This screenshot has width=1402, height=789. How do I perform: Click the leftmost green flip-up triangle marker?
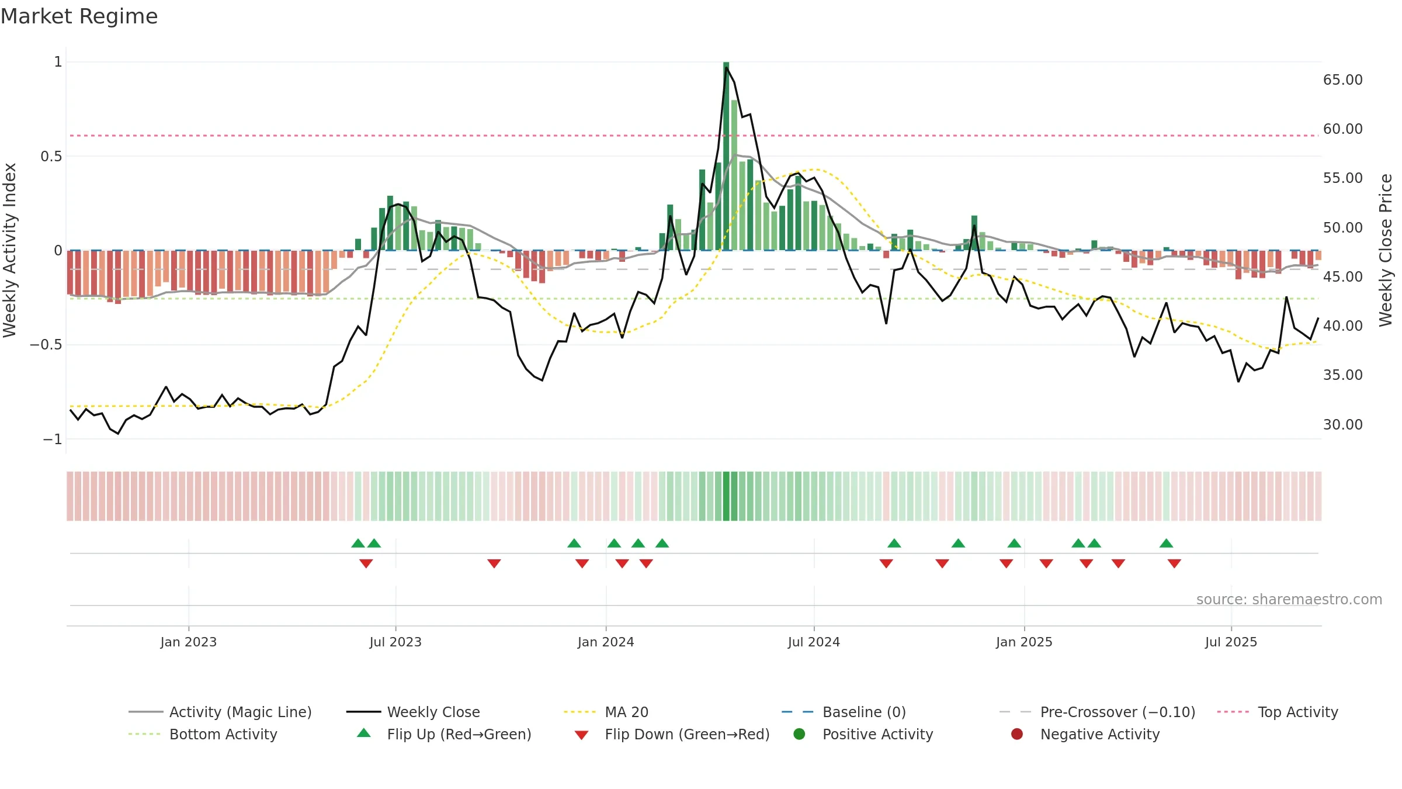pos(358,543)
